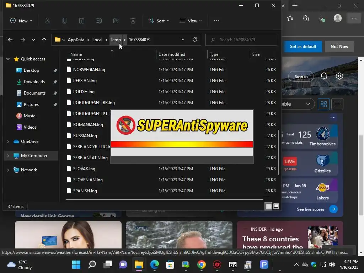Select the NORWEGIAN.lng file

(x=89, y=70)
